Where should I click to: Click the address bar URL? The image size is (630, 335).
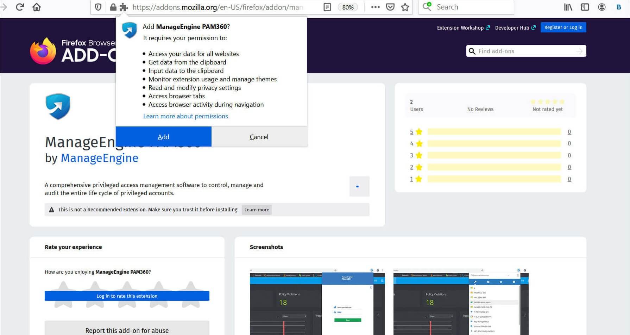218,7
